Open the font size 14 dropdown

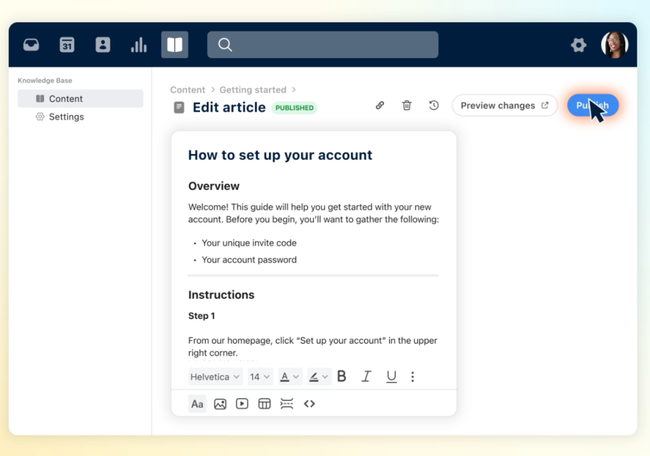260,376
